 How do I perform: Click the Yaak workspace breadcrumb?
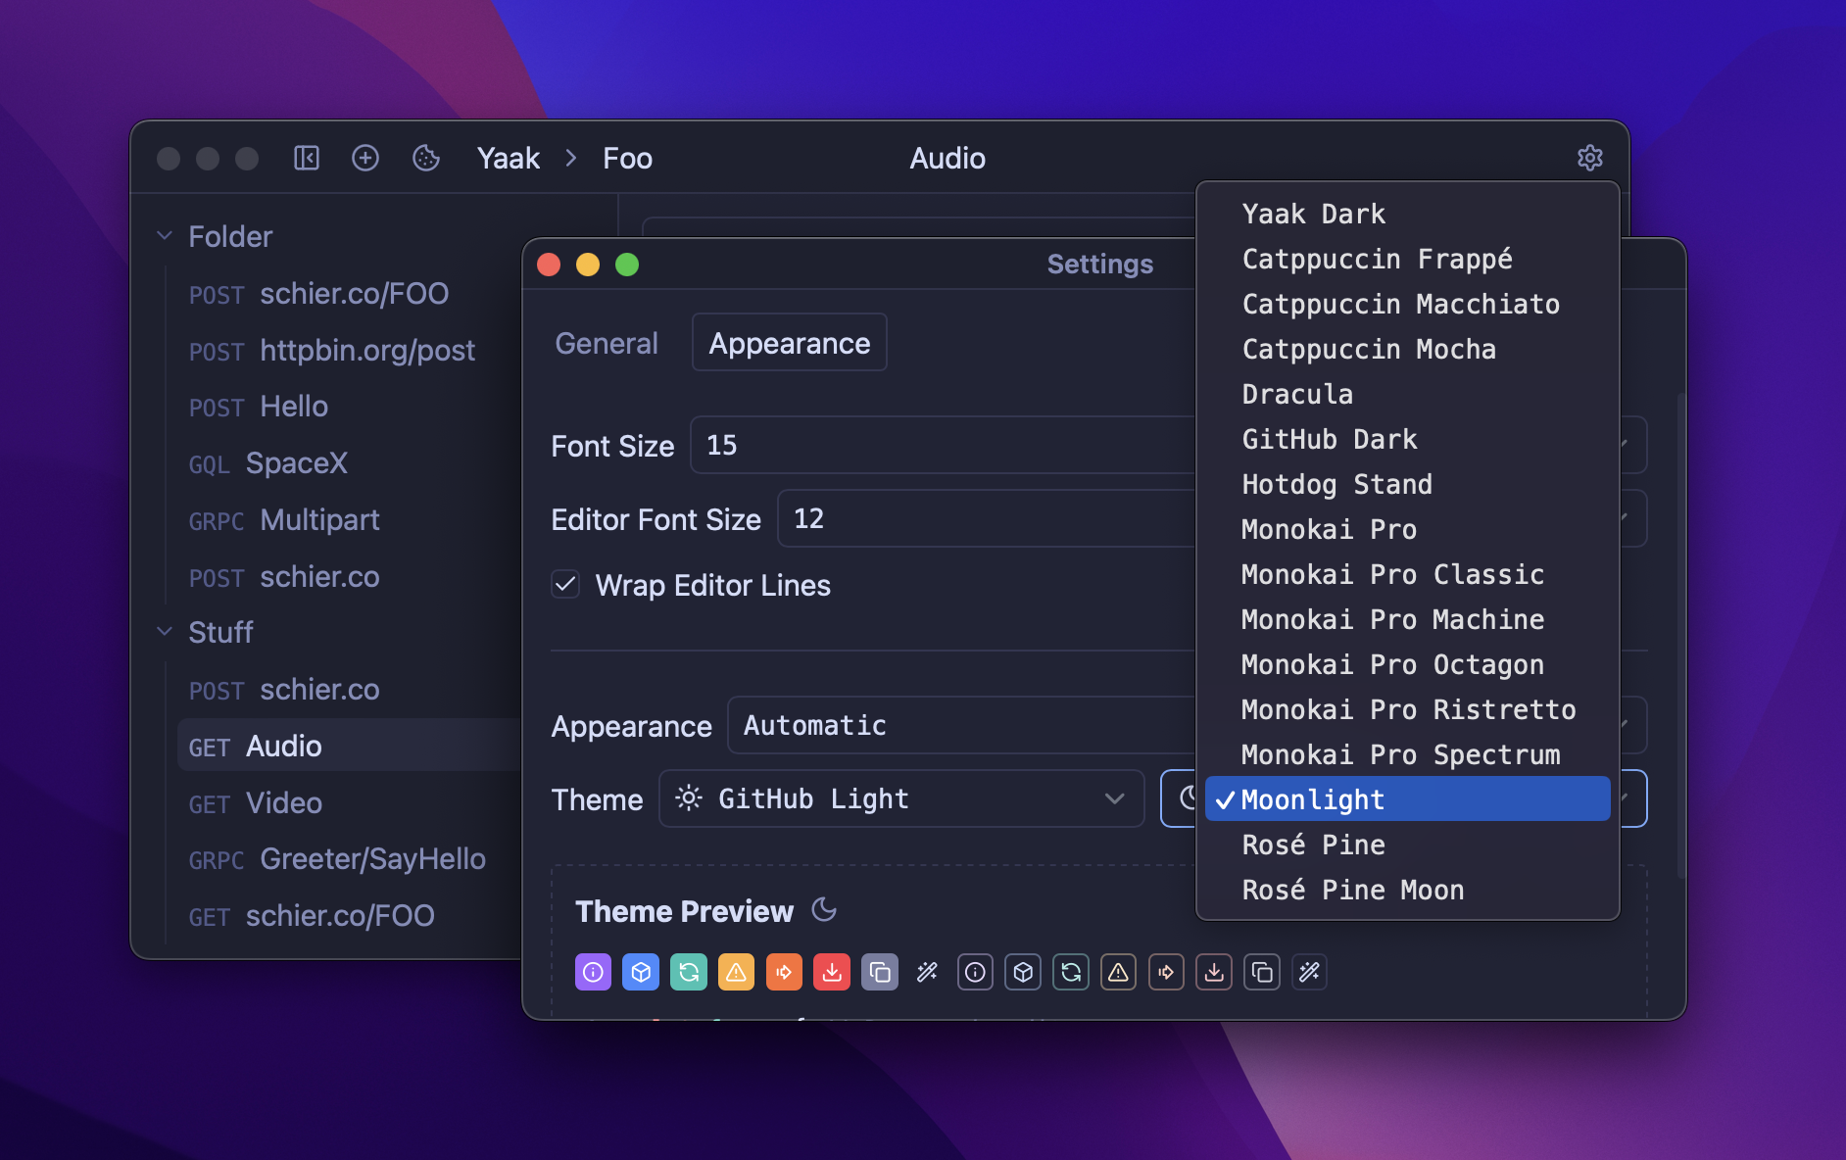508,158
